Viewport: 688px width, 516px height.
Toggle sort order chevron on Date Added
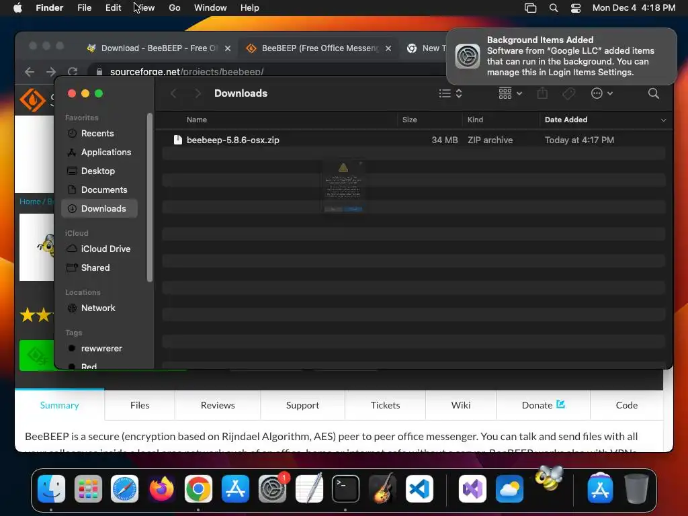663,120
